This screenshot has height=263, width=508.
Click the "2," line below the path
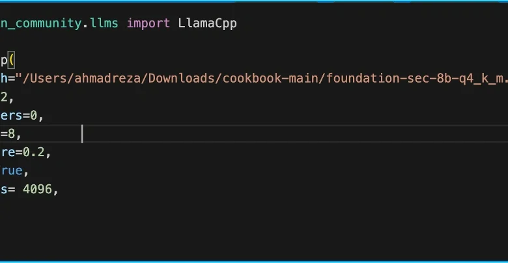pyautogui.click(x=5, y=97)
